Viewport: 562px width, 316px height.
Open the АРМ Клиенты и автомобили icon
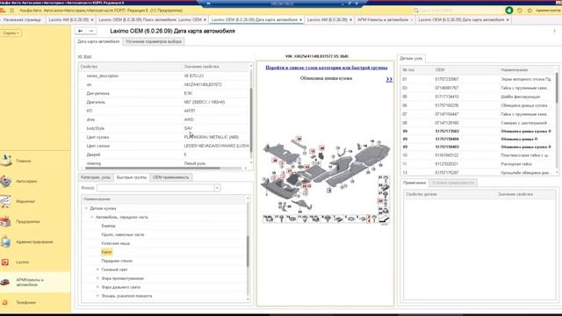click(5, 283)
